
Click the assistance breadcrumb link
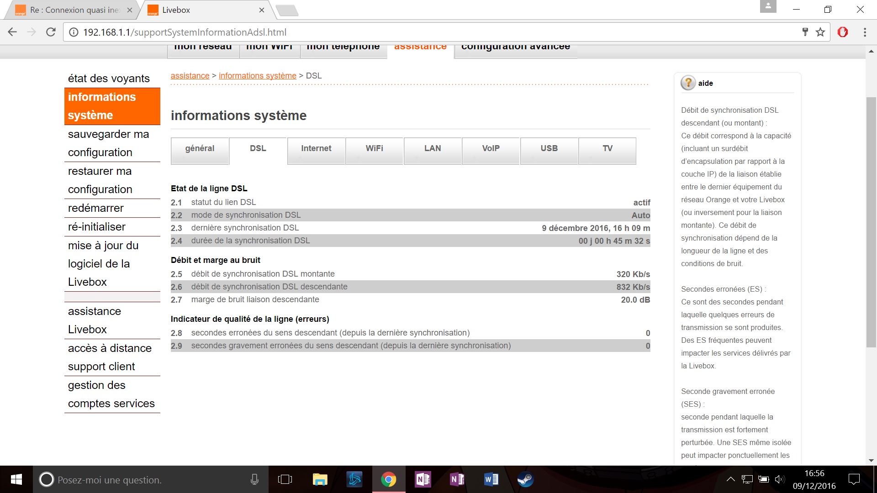point(190,76)
